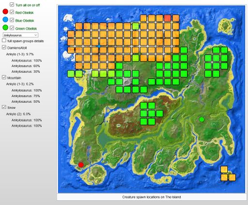
Task: Click 'Ankylo (2): 6.0%' text
Action: tap(18, 114)
